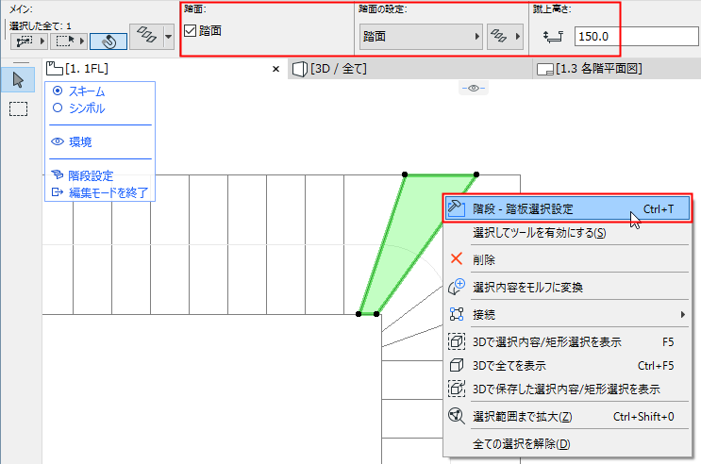Toggle 環境 visibility eye
The width and height of the screenshot is (701, 464).
click(x=58, y=141)
